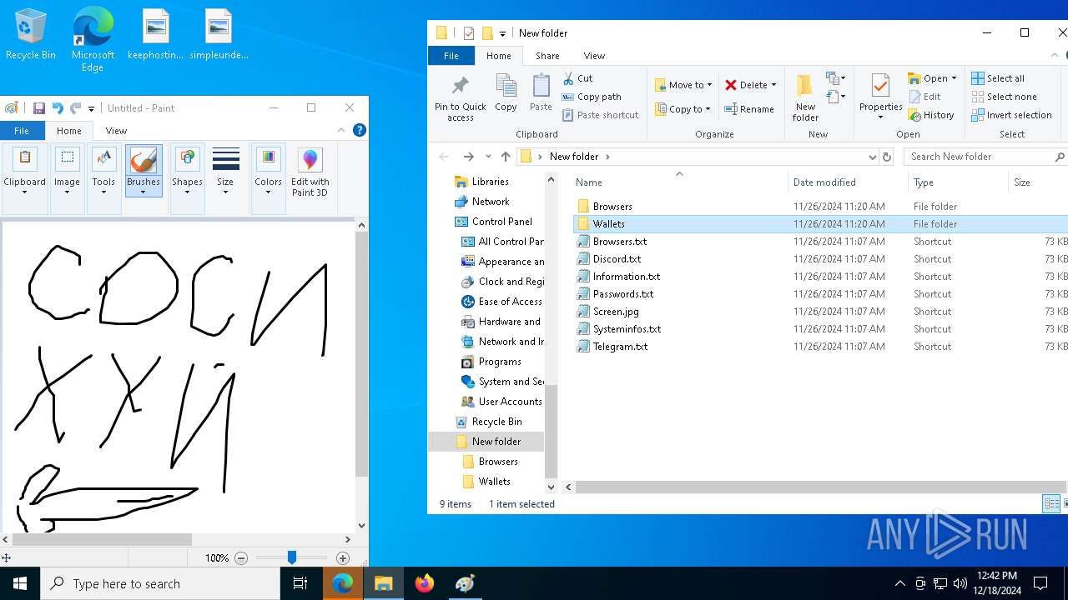Open Windows Start menu
The height and width of the screenshot is (600, 1068).
20,583
